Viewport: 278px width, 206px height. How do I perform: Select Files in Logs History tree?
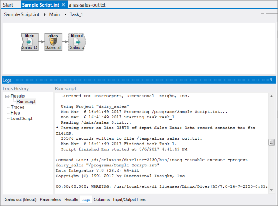pos(15,113)
